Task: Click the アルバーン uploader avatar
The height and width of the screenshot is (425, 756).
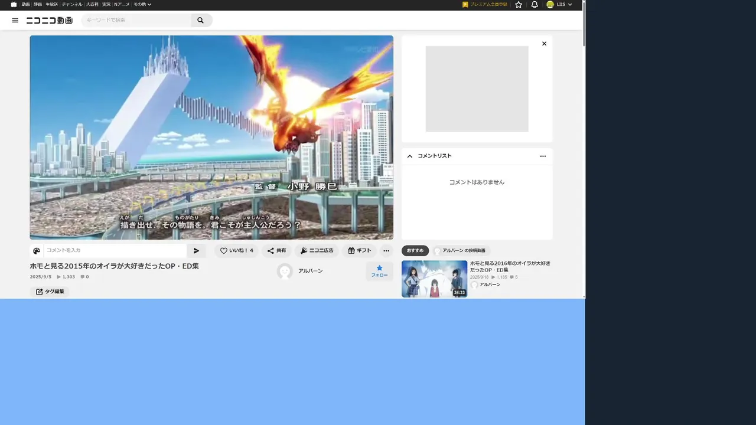Action: (x=285, y=271)
